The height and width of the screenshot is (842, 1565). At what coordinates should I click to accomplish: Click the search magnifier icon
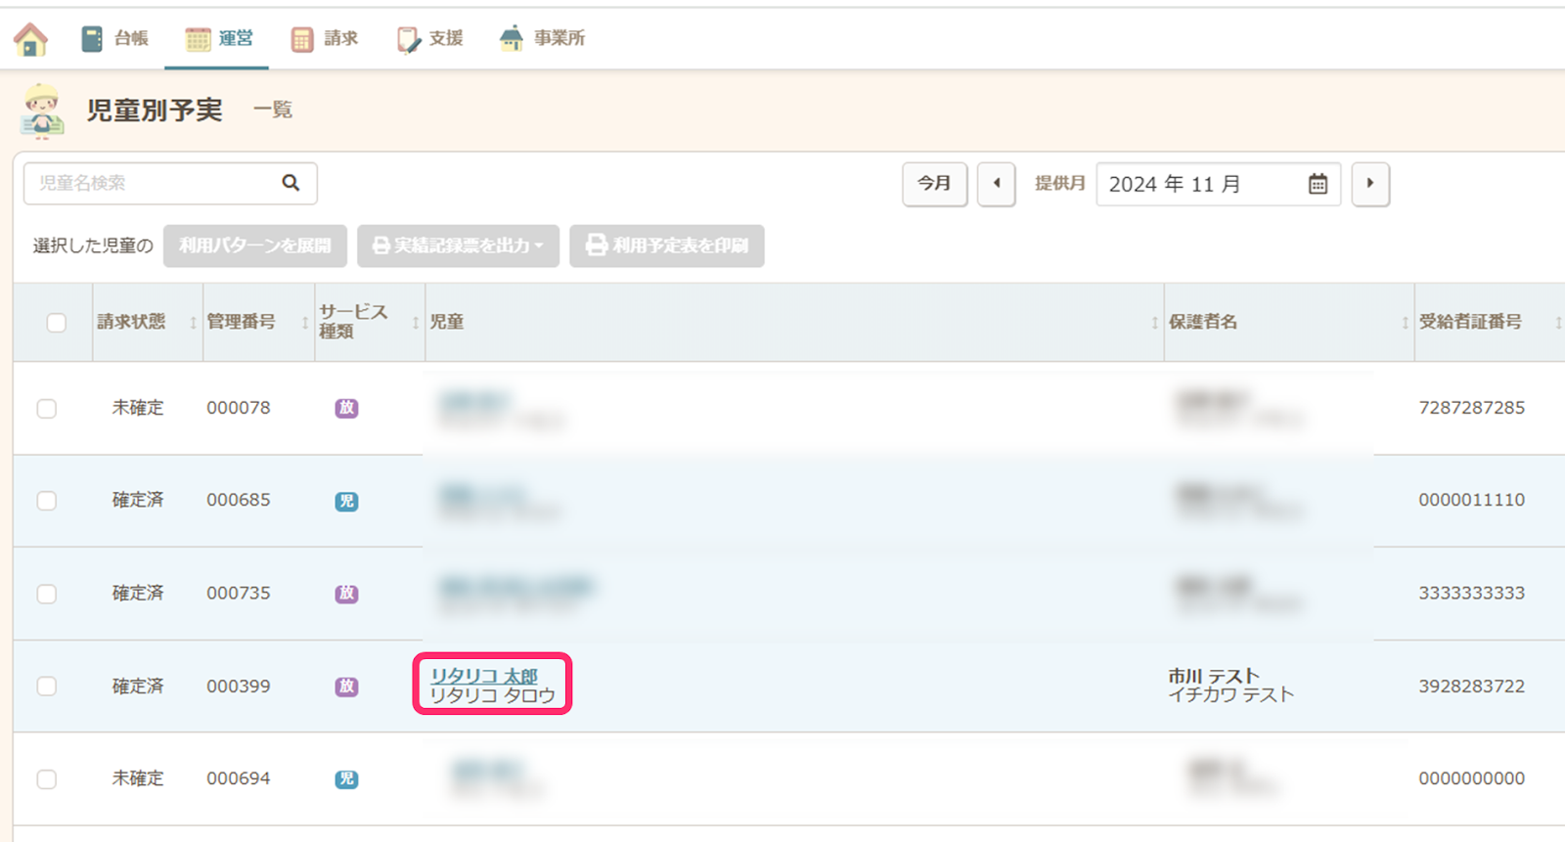coord(291,183)
